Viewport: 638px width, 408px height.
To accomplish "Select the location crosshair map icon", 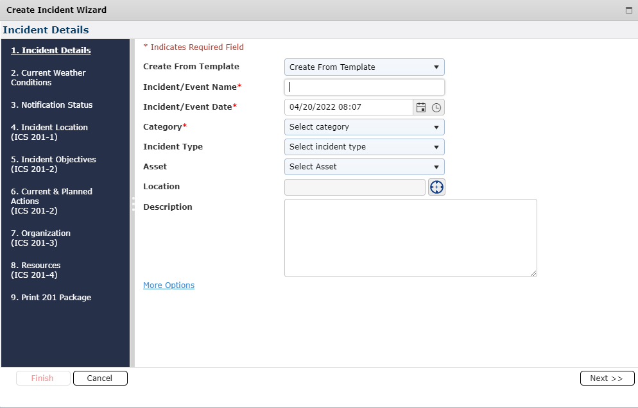I will pos(436,187).
